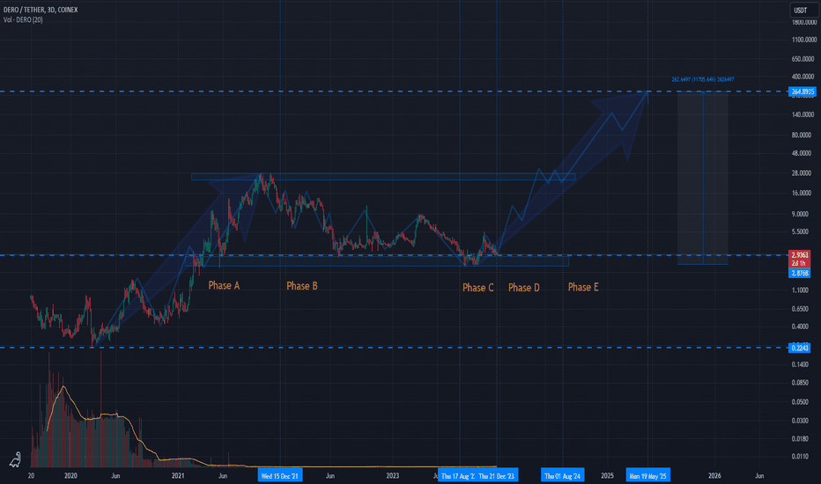Select the Vol · DERO (20) indicator legend

click(x=23, y=20)
